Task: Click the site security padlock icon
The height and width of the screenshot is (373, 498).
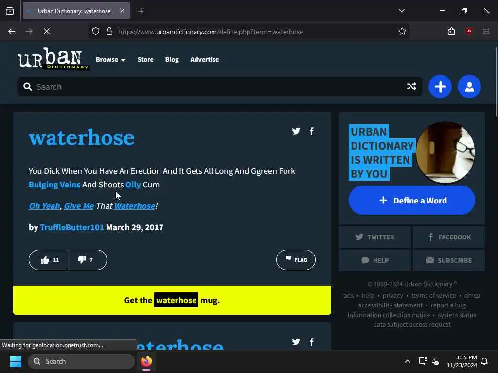Action: (109, 32)
